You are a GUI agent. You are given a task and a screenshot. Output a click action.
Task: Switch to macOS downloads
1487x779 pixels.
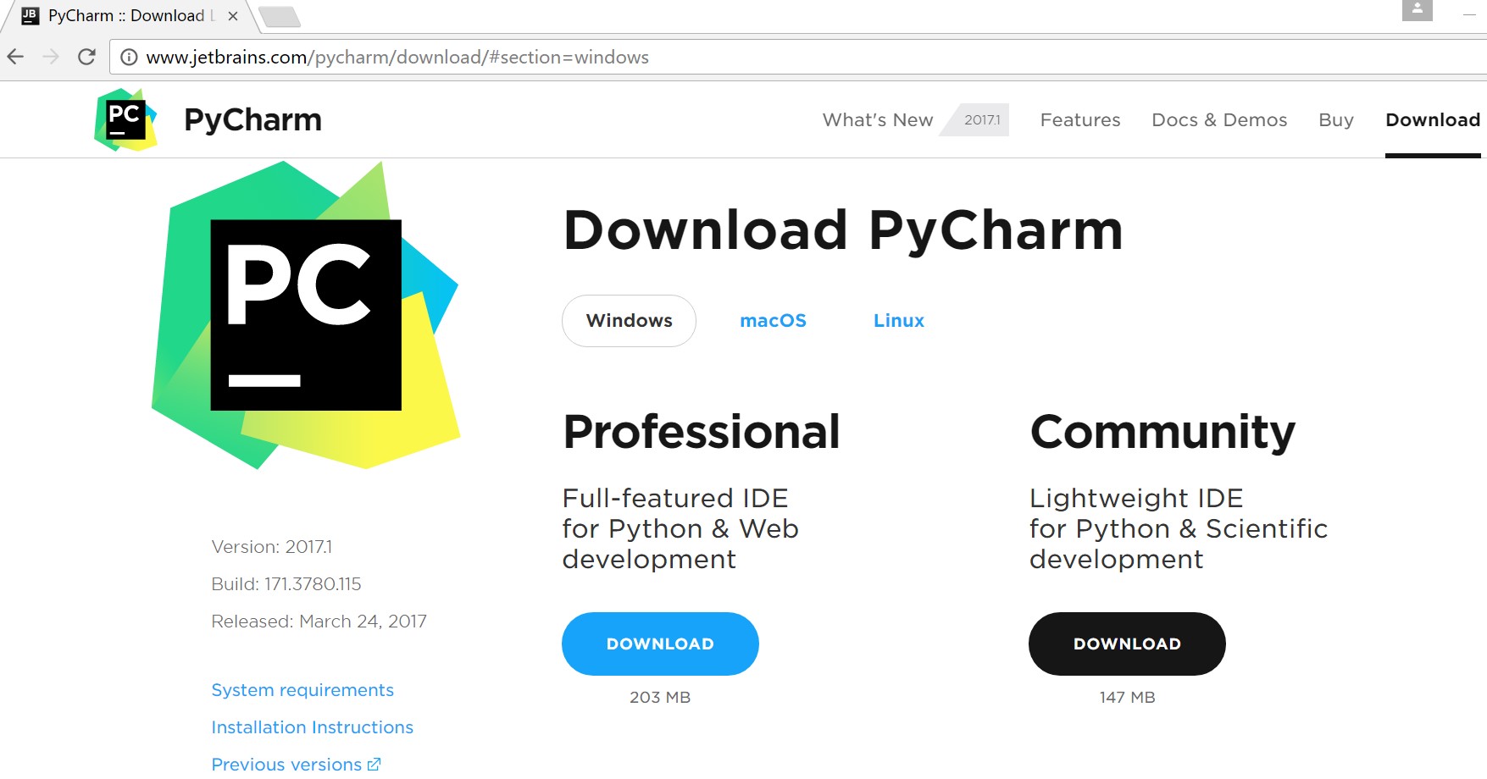773,321
